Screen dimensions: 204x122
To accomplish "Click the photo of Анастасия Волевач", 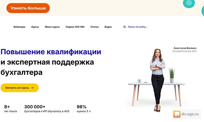I will tap(157, 80).
